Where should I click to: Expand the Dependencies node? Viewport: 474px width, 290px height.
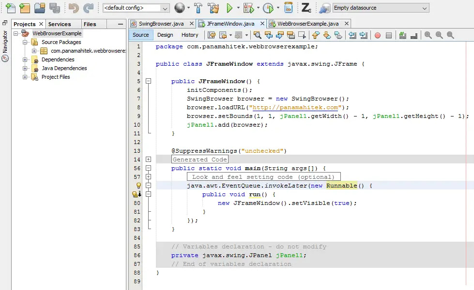click(25, 59)
